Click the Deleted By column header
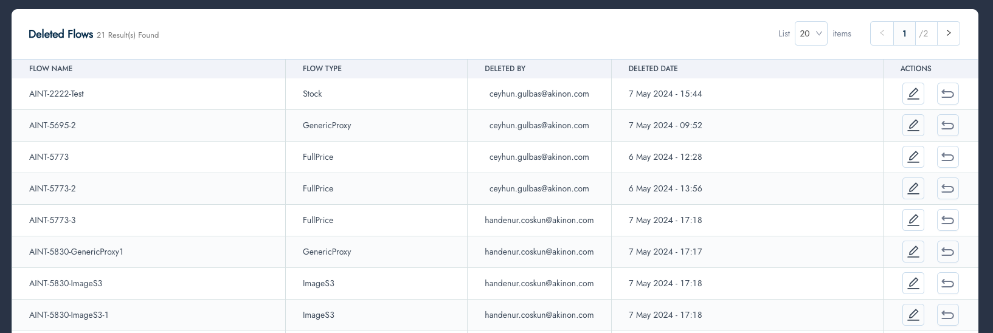993x333 pixels. click(x=505, y=69)
